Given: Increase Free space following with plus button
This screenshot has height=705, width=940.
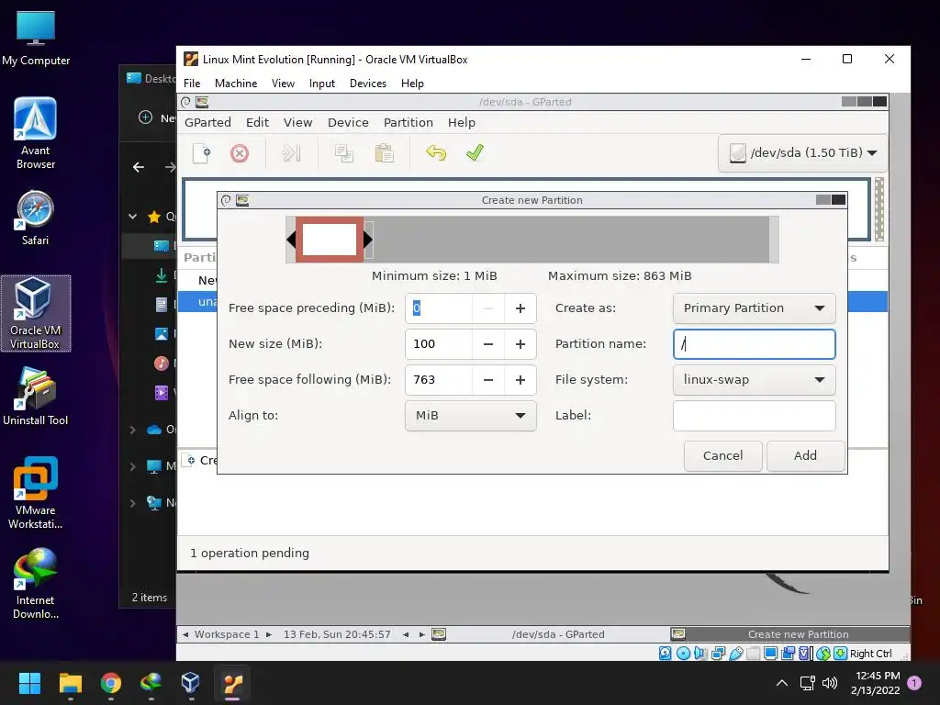Looking at the screenshot, I should 520,379.
